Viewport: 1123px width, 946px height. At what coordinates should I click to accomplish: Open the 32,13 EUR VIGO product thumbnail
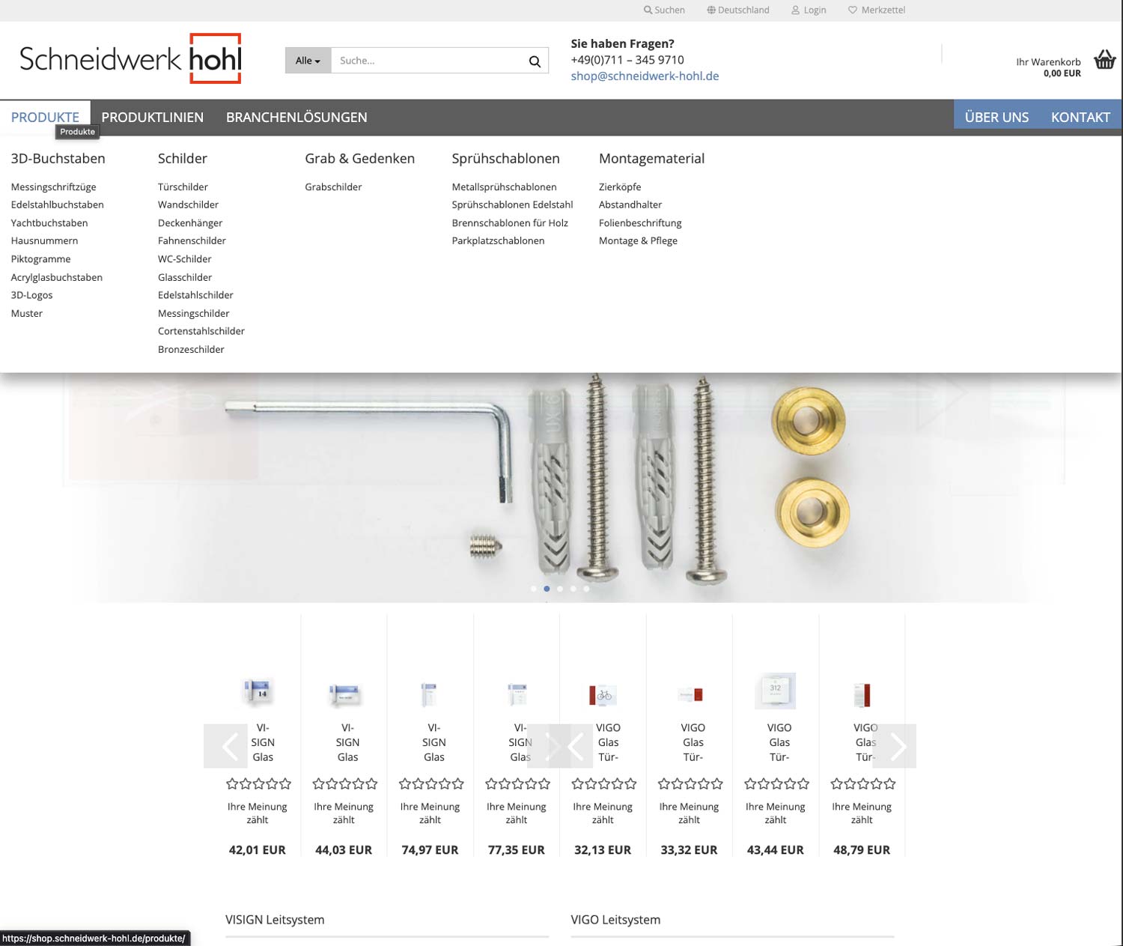[x=603, y=694]
